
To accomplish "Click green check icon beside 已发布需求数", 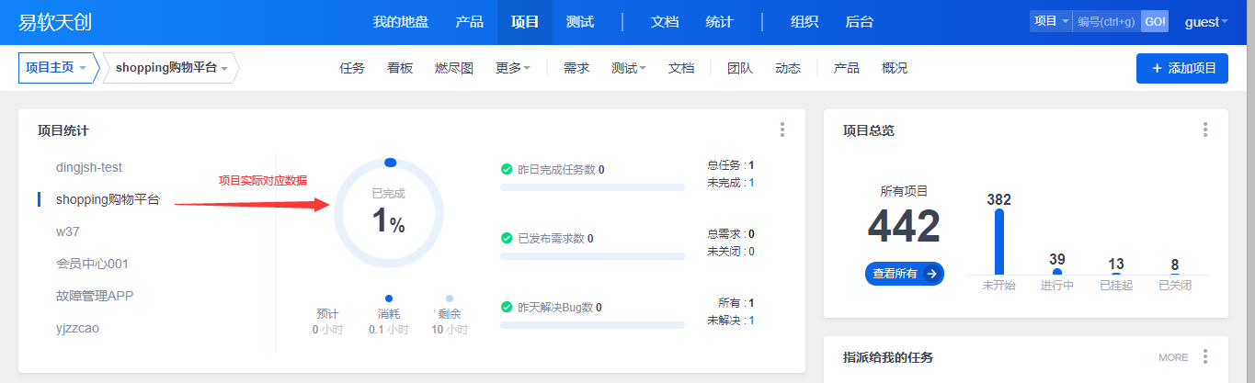I will [x=507, y=238].
